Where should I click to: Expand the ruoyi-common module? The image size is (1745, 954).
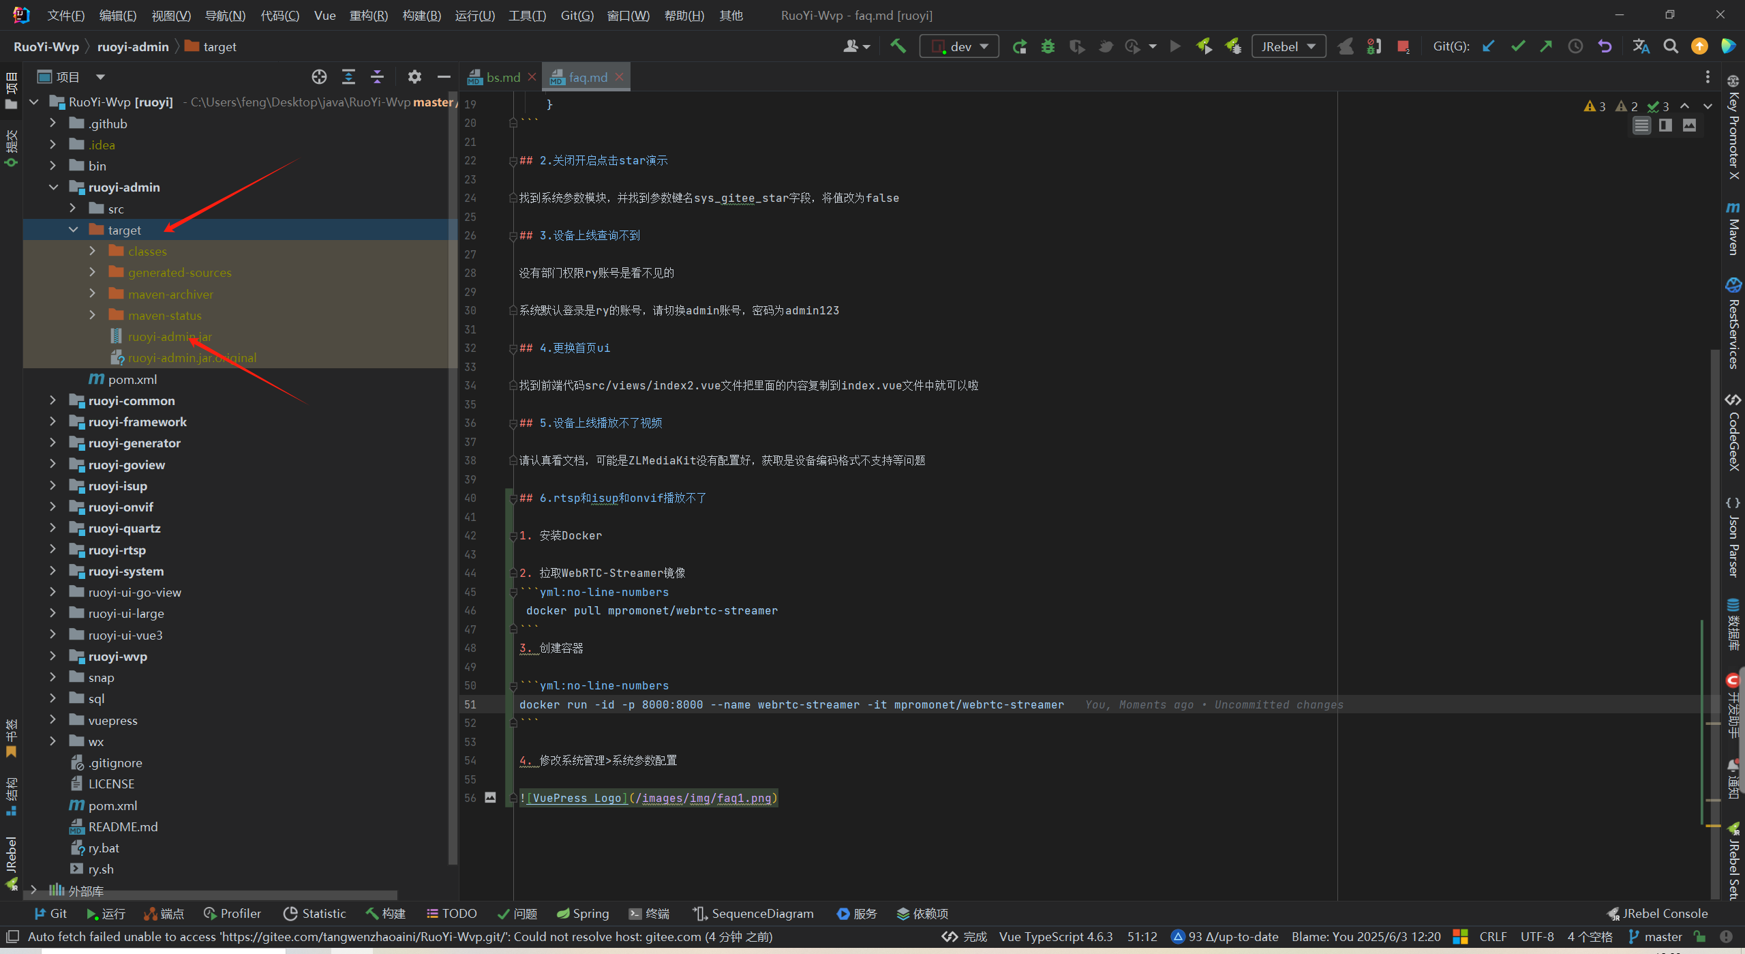(53, 400)
